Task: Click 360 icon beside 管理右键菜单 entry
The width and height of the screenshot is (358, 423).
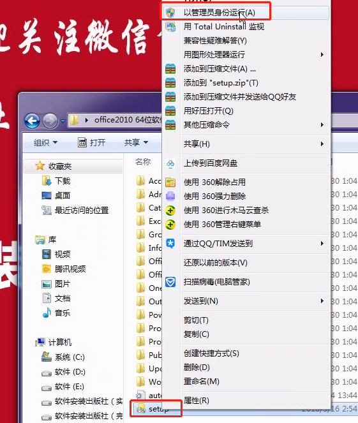Action: tap(170, 225)
